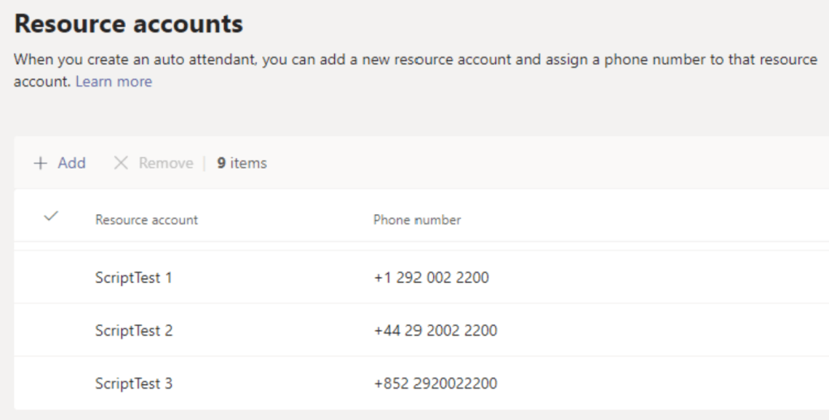Viewport: 829px width, 420px height.
Task: Click the X icon beside Remove
Action: (121, 163)
